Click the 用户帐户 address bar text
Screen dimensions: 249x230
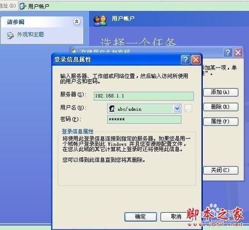click(x=38, y=6)
